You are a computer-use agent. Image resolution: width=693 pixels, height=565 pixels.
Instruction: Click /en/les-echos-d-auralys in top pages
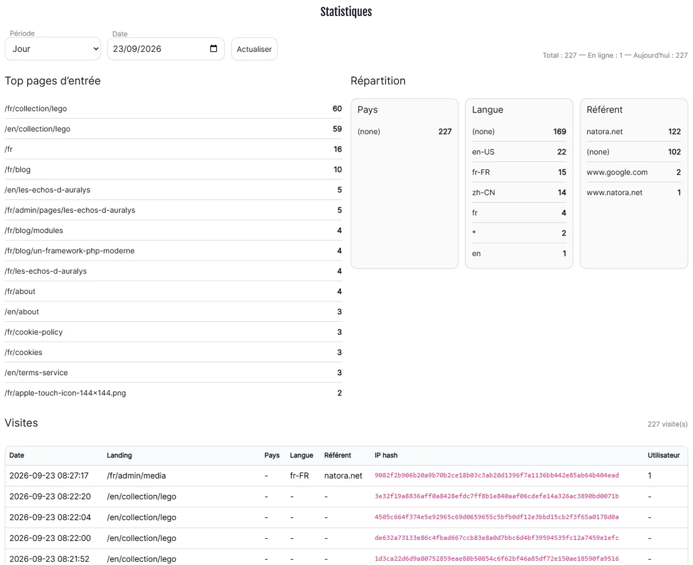173,189
